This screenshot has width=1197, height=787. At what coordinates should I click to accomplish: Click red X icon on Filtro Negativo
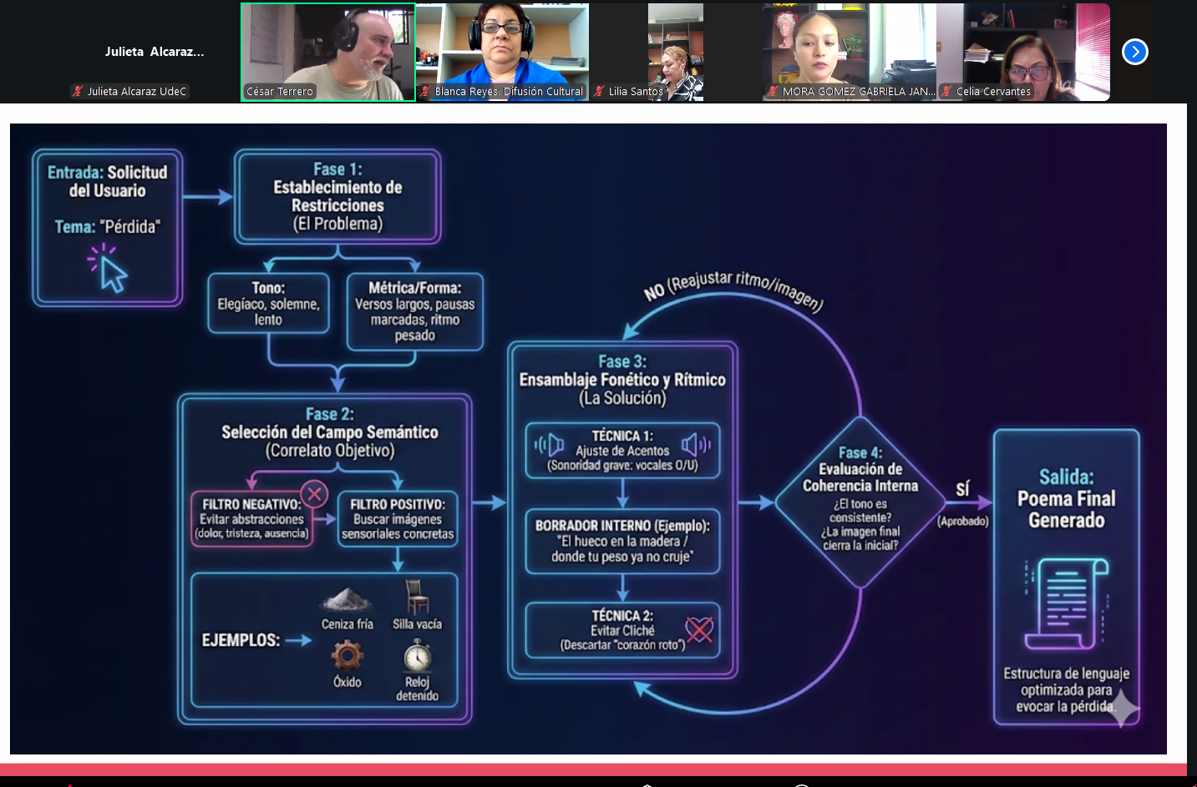click(x=314, y=494)
